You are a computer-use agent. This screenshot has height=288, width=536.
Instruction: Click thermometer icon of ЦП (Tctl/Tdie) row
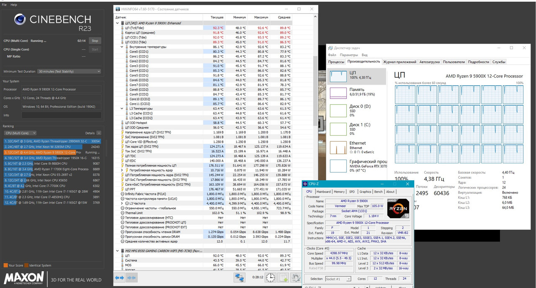[x=123, y=28]
